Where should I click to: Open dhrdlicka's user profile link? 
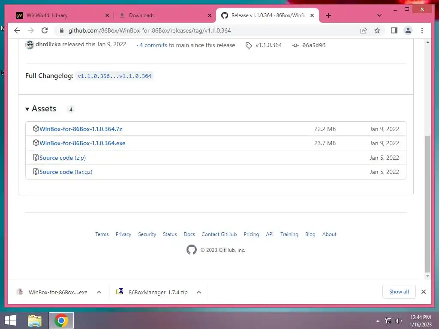coord(48,44)
